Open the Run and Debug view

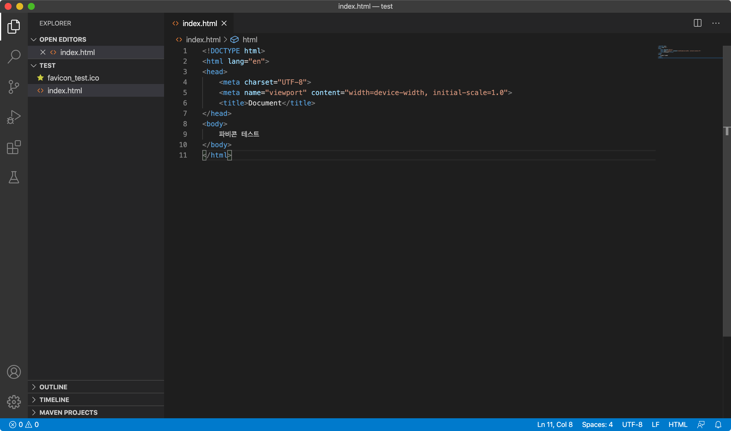14,117
